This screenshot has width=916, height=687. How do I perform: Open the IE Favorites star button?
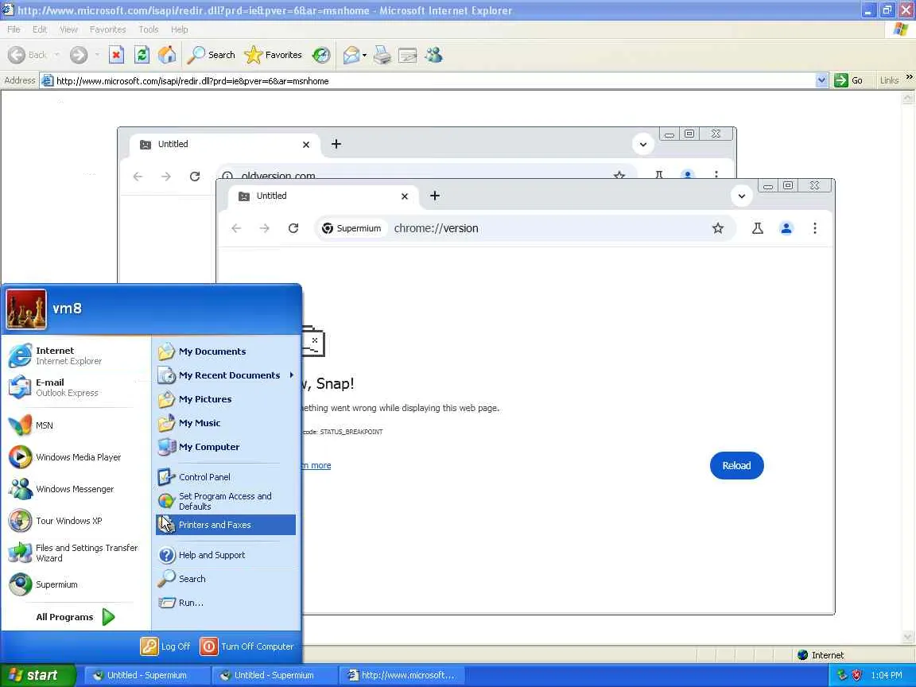tap(274, 55)
